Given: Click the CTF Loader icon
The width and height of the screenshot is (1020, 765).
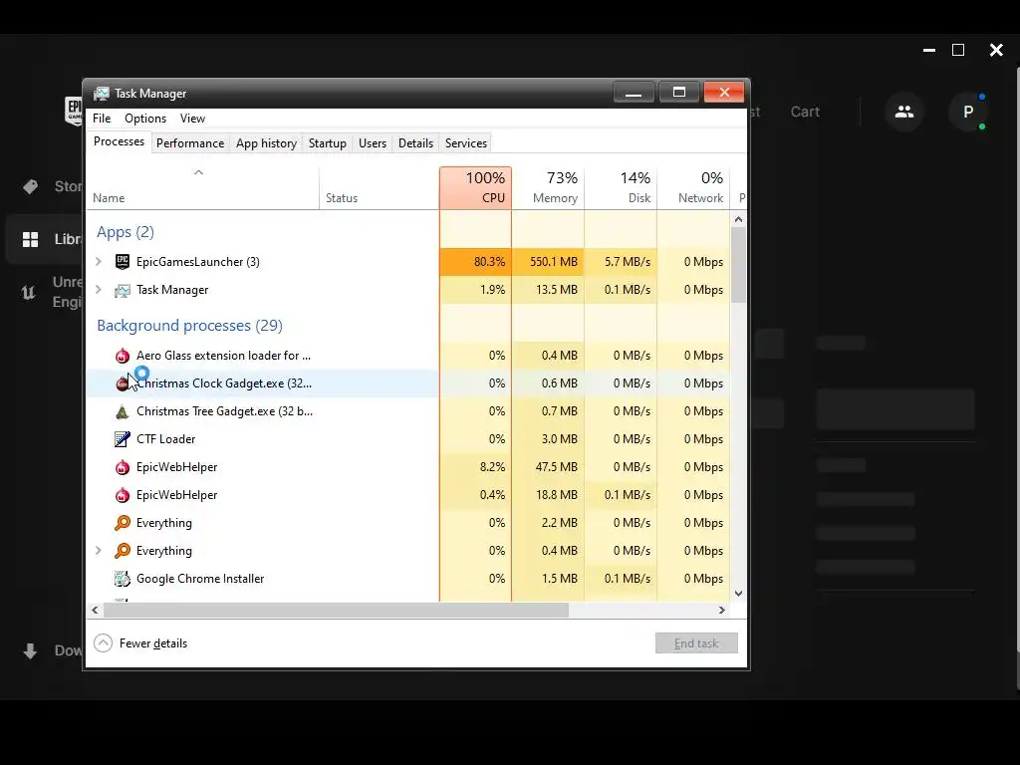Looking at the screenshot, I should click(x=123, y=439).
